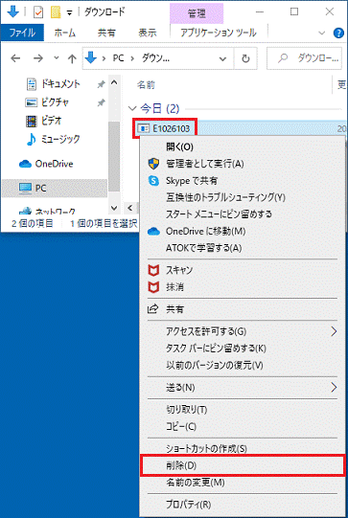Go back with the left arrow
Screen dimensions: 348x518
point(15,58)
